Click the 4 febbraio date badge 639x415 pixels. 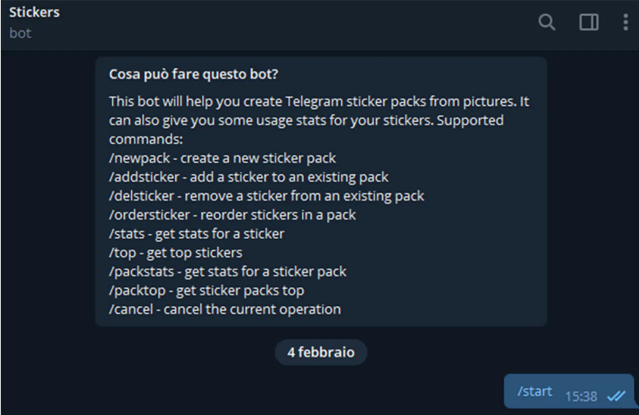321,353
